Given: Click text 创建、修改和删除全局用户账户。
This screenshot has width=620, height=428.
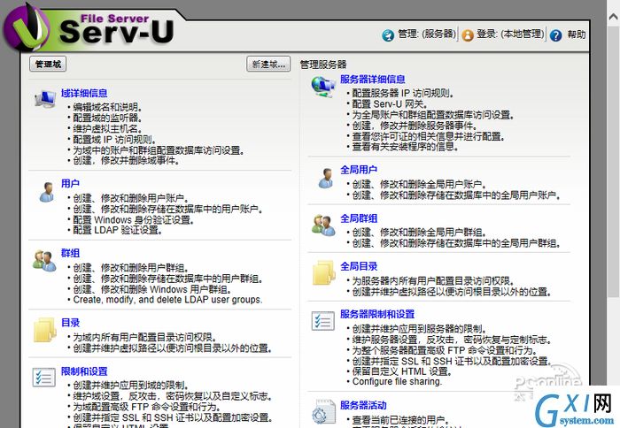Looking at the screenshot, I should (420, 185).
